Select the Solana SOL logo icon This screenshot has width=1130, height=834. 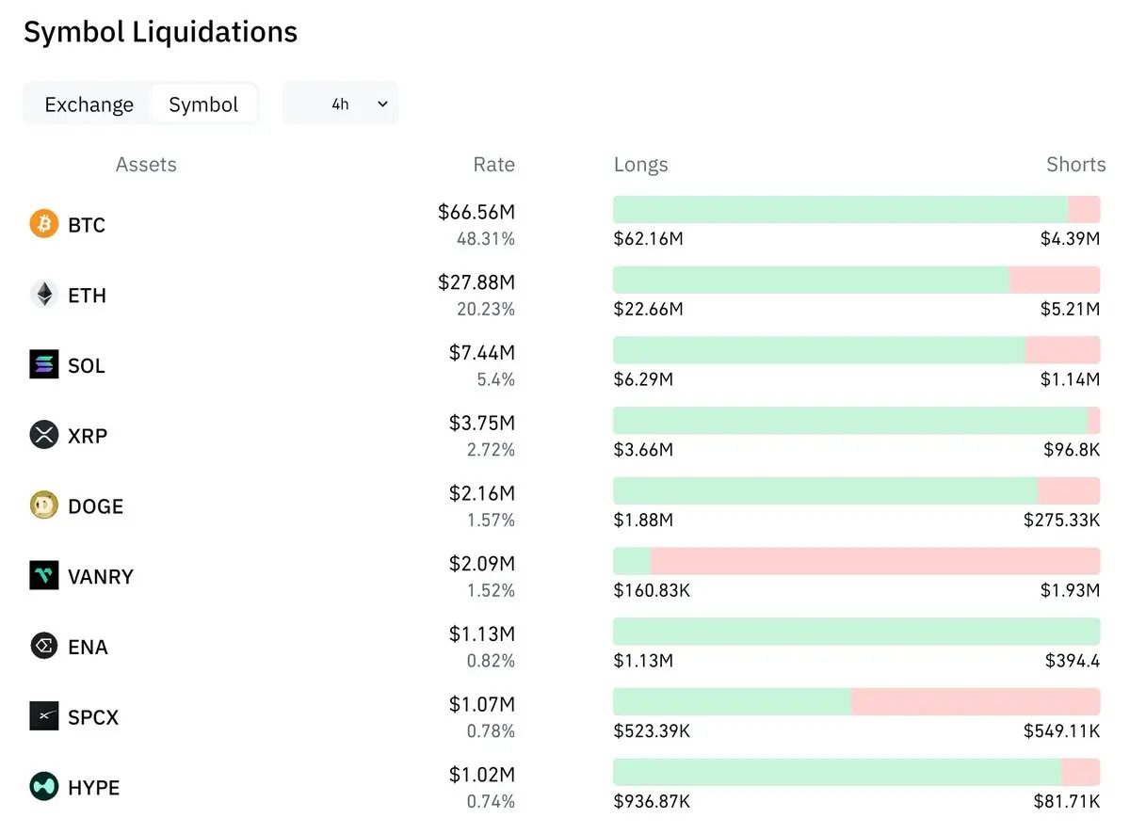[44, 364]
